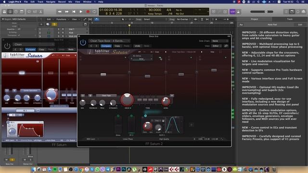Click the Go to Beginning transport button
308x173 pixels.
74,12
